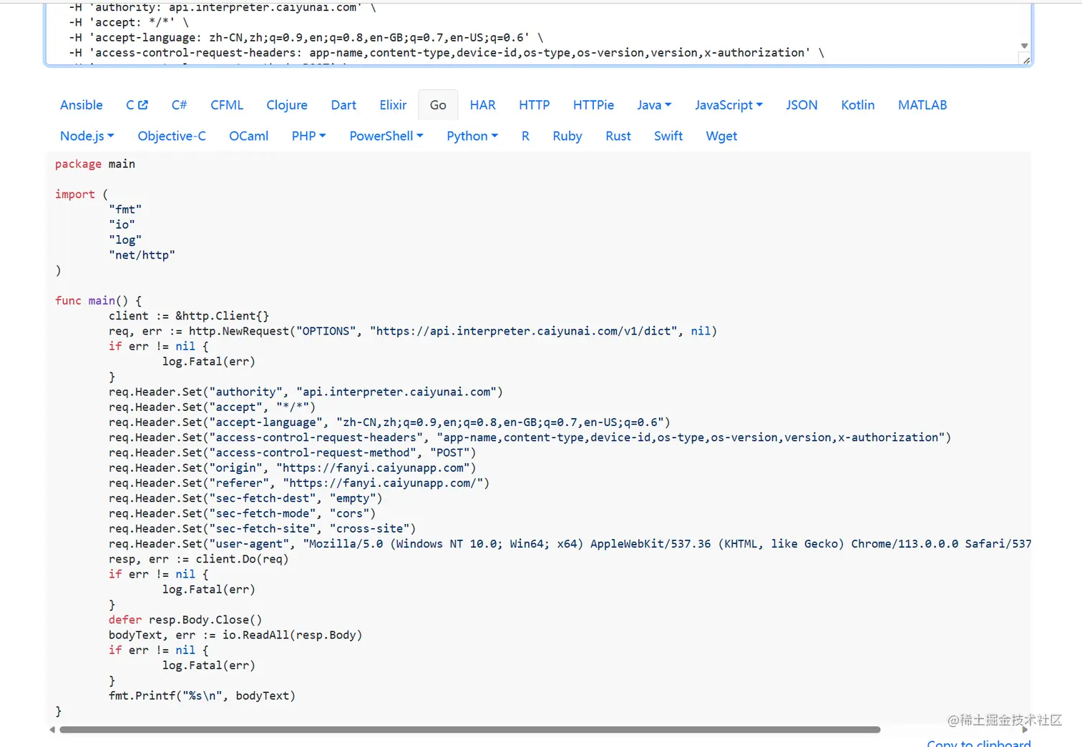
Task: Click the 'defer resp.Body.Close()' line
Action: pos(185,620)
